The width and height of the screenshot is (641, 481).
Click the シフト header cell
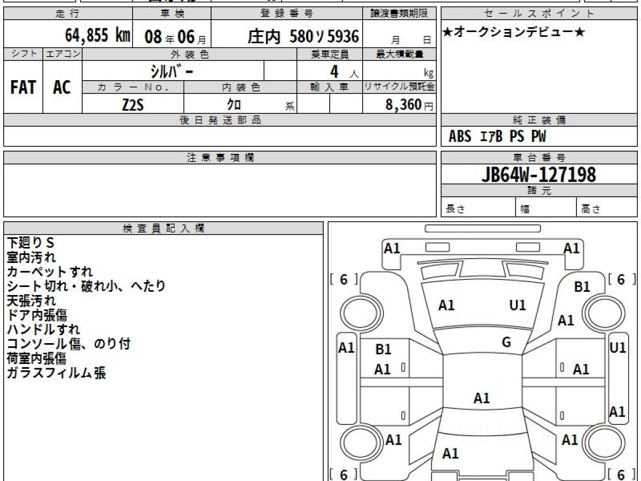pos(23,54)
